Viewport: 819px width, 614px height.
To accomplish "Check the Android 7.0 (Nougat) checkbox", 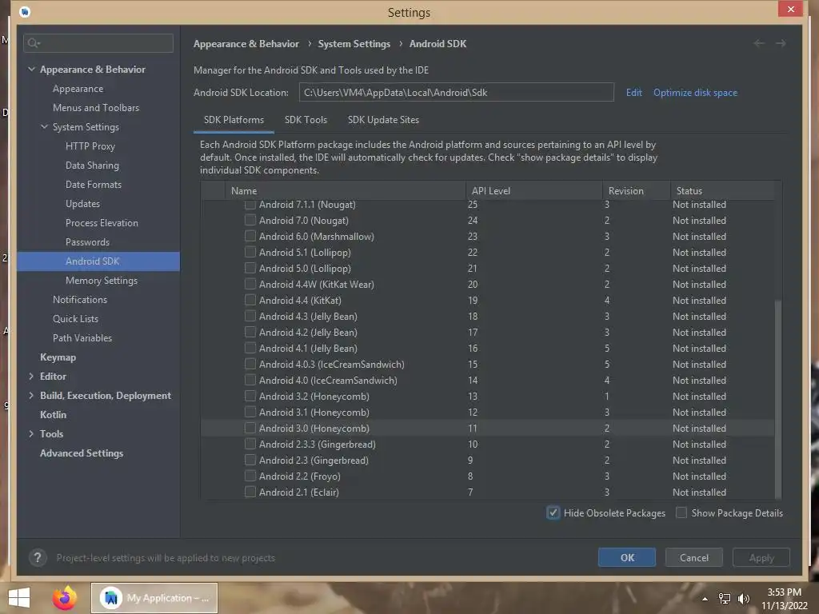I will [250, 220].
